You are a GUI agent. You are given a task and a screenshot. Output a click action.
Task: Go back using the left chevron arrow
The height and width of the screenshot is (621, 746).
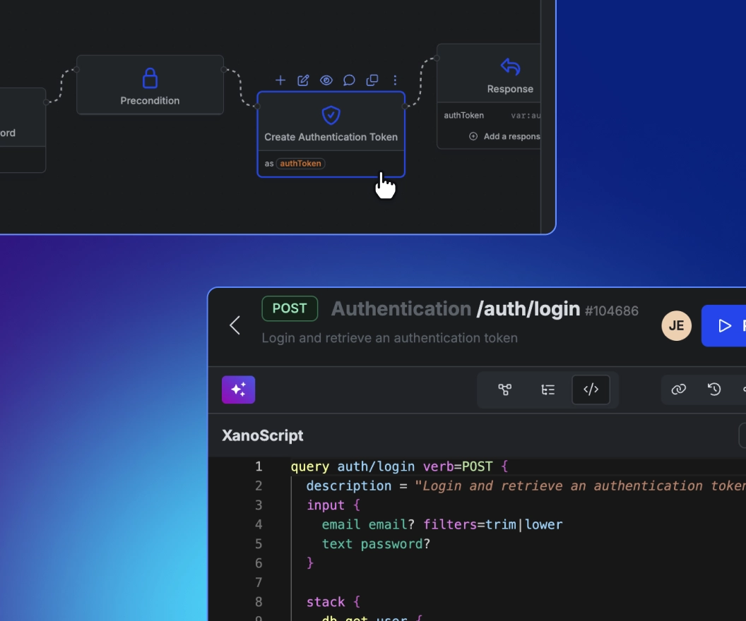tap(235, 325)
